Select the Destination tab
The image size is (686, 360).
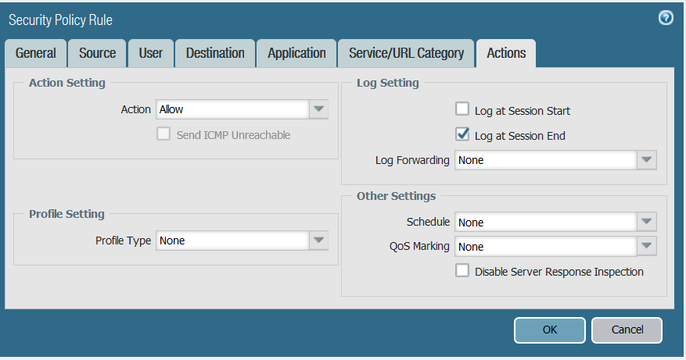pos(215,53)
